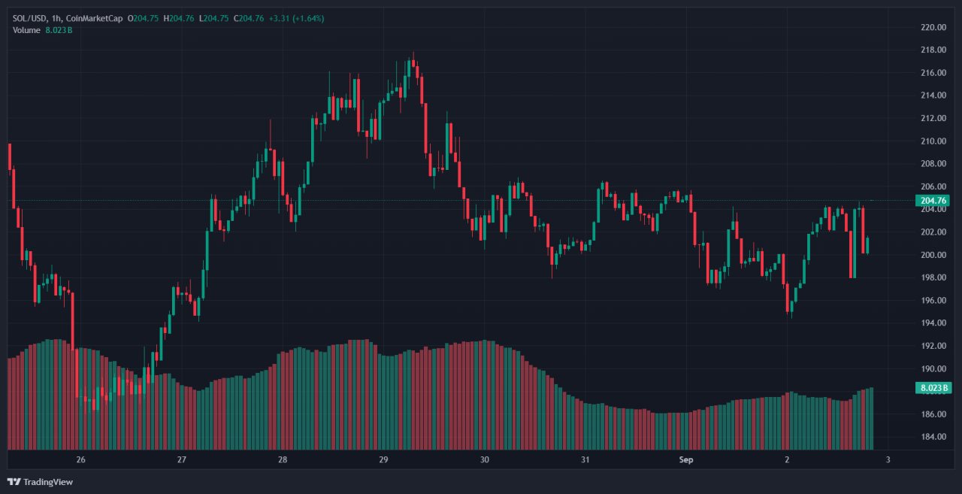
Task: Click the 29 date label on time axis
Action: coord(383,459)
